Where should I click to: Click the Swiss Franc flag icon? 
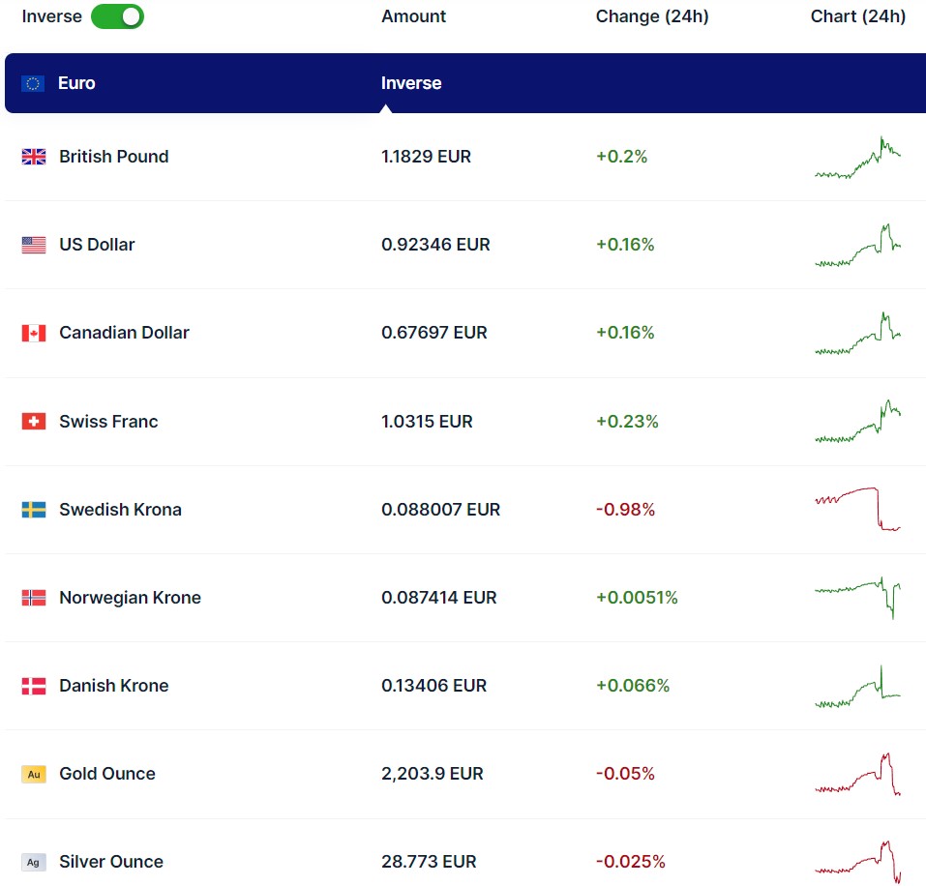tap(34, 422)
